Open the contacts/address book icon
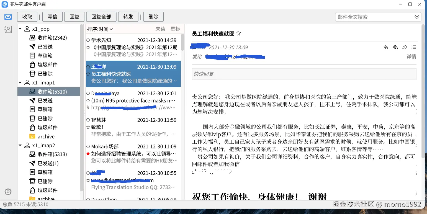The image size is (427, 214). [8, 29]
